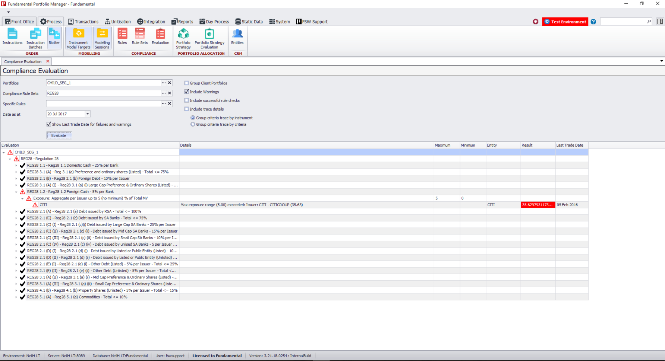Launch Modelling Sessions
Screen dimensions: 665x361
[102, 38]
